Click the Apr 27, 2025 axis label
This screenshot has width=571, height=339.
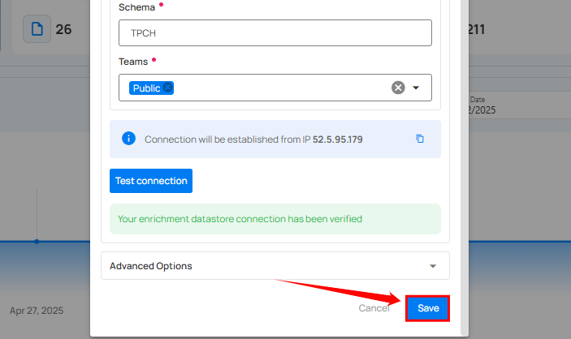point(37,311)
